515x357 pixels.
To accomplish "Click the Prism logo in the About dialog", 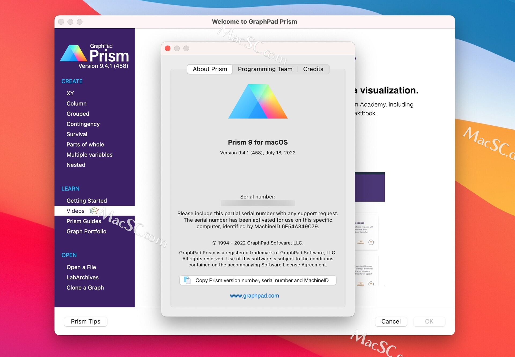I will point(257,102).
